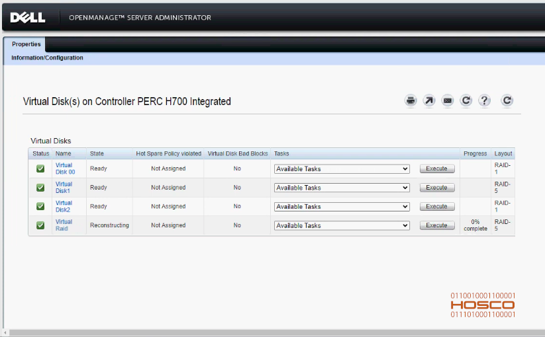Execute task for Virtual Disk1
The height and width of the screenshot is (337, 545).
tap(437, 188)
